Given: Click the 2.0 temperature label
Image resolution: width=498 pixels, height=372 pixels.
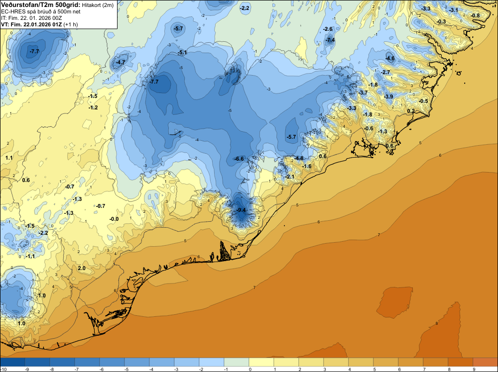Looking at the screenshot, I should pyautogui.click(x=82, y=268).
